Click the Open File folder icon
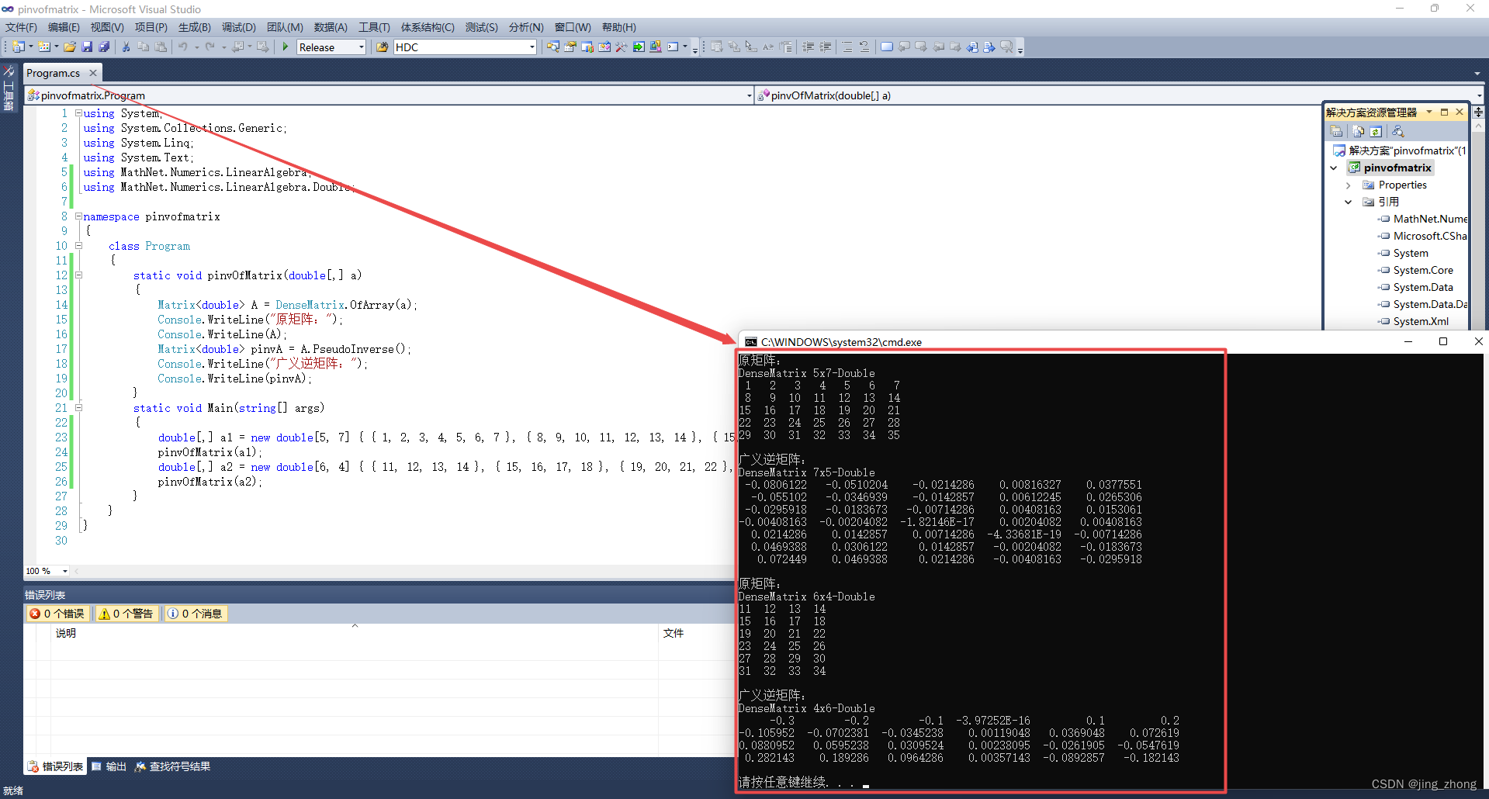This screenshot has height=799, width=1489. pos(70,47)
